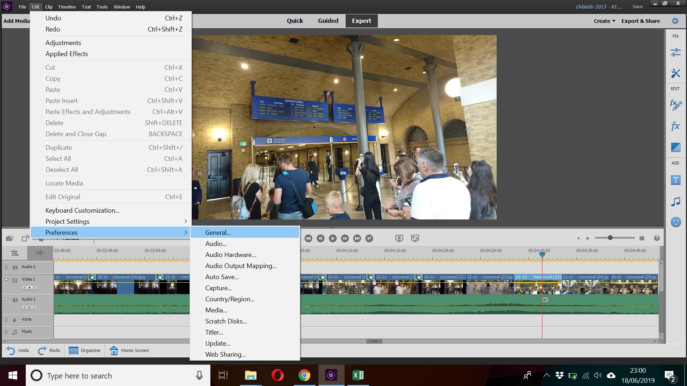Click the render settings monitor icon
Screen dimensions: 687x386
(399, 238)
